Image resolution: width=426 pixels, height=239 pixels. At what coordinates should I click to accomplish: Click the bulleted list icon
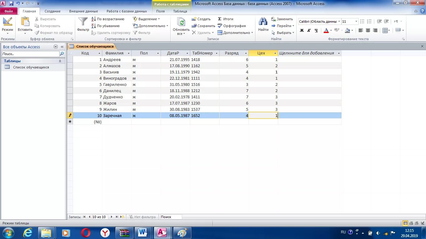362,21
